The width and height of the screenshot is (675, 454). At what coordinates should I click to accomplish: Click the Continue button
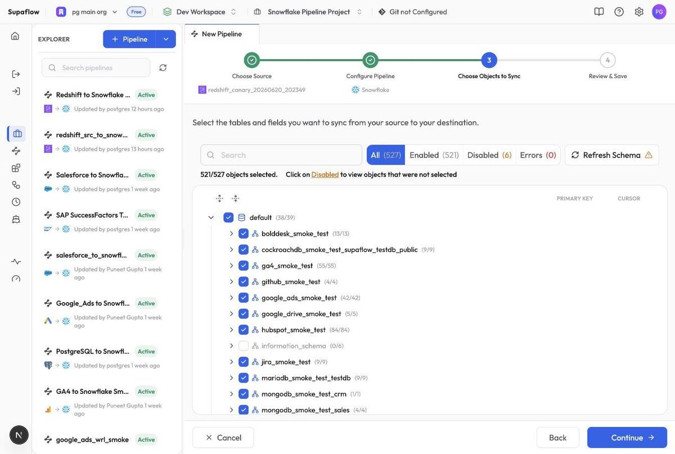627,438
